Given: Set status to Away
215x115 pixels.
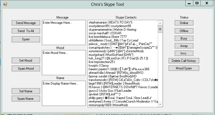Looking at the screenshot, I should coord(184,46).
